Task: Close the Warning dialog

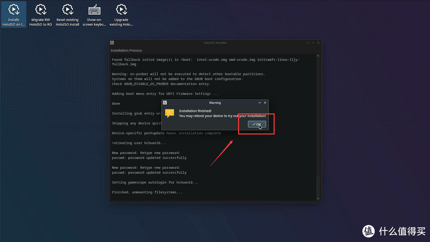Action: click(x=265, y=103)
